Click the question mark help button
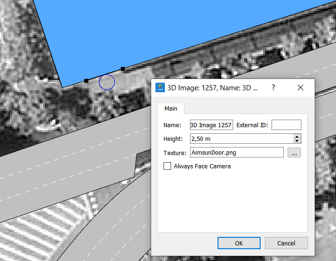This screenshot has height=261, width=336. pos(273,88)
